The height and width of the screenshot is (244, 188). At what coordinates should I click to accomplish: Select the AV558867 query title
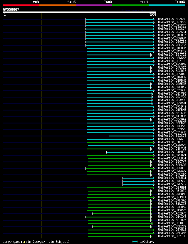(11, 9)
